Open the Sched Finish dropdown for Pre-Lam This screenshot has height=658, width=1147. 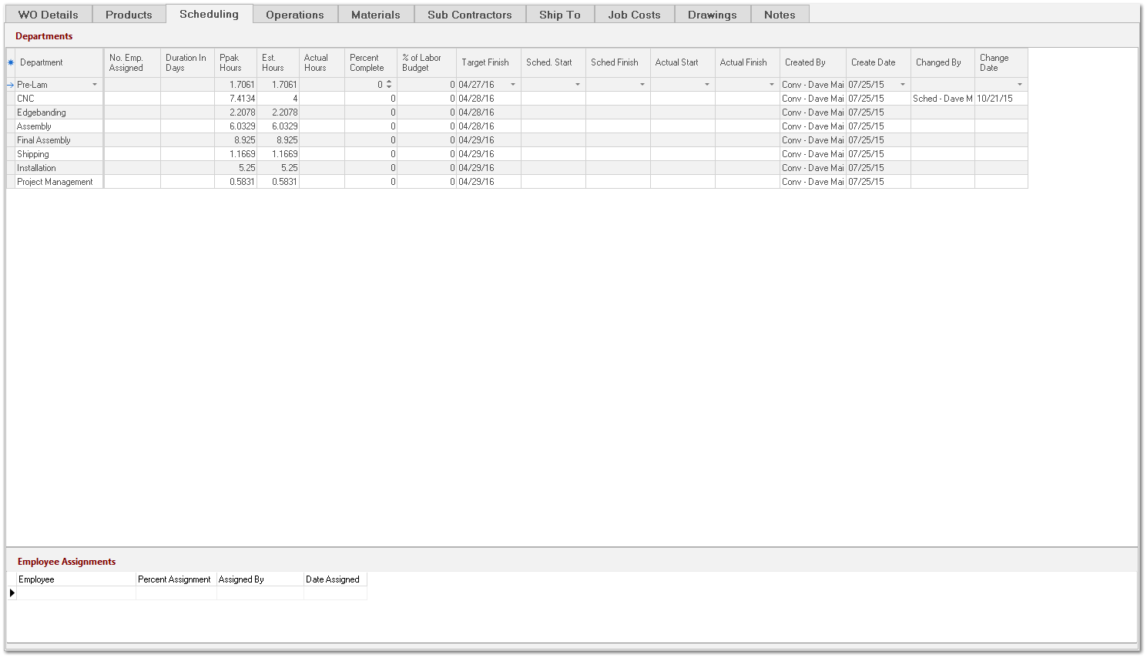(x=642, y=84)
